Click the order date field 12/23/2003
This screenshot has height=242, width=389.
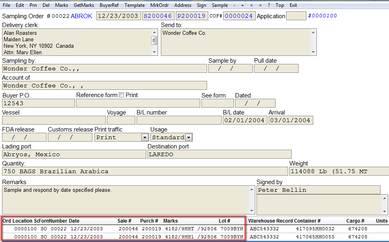pos(119,16)
